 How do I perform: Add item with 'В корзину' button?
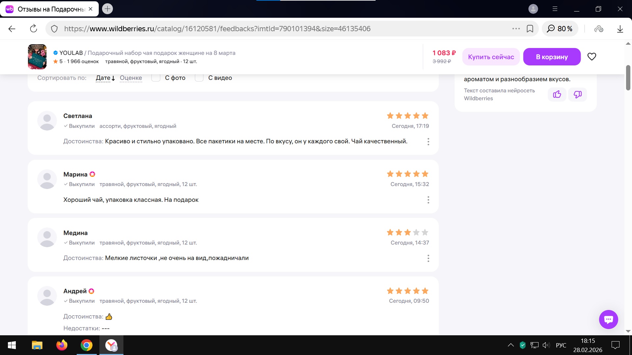pos(552,57)
